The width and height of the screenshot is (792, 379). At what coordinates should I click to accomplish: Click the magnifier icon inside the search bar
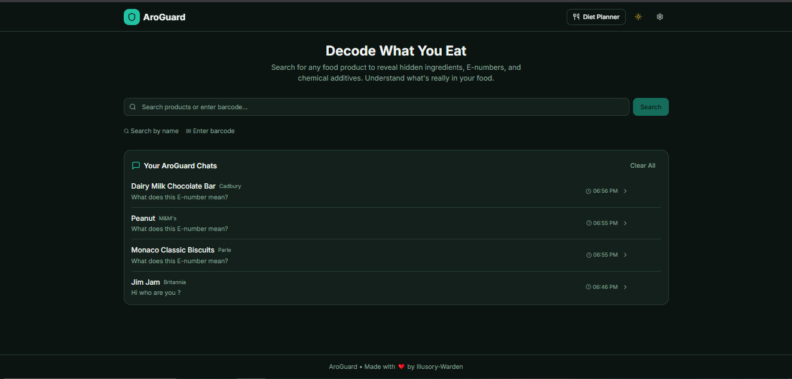click(x=133, y=106)
